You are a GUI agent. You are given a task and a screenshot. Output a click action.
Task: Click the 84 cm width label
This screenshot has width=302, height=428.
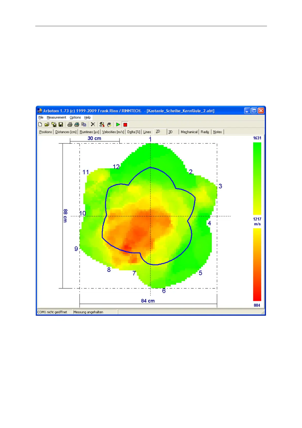(148, 301)
